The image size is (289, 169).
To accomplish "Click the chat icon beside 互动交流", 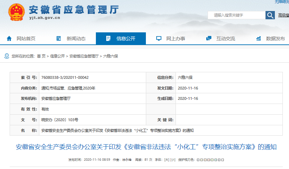I will (209, 39).
